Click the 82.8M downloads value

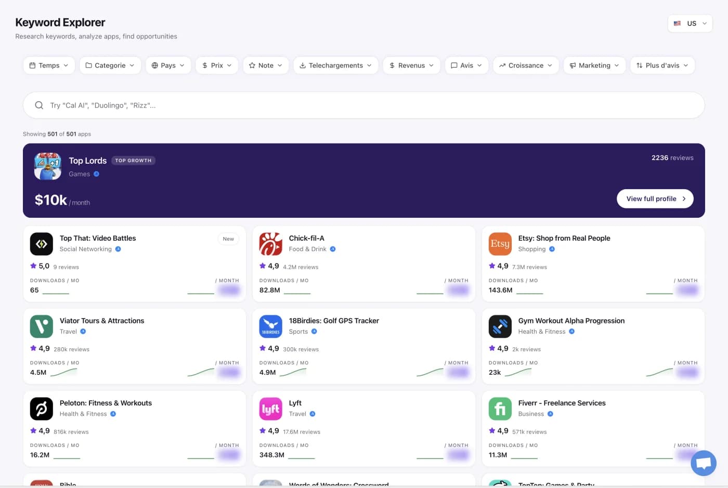[x=270, y=290]
